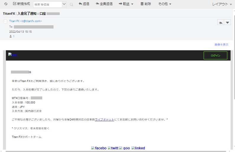The image size is (235, 152).
Task: Click the sender avatar icon
Action: click(x=5, y=21)
